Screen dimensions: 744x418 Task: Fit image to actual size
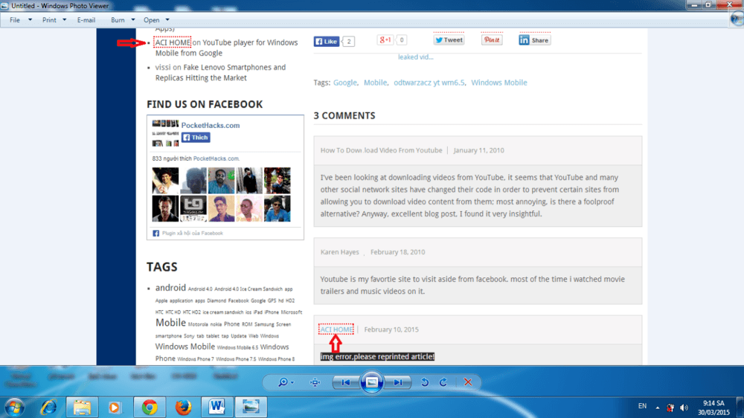point(315,382)
